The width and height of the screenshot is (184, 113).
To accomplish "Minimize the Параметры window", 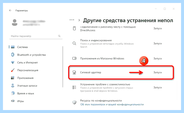I will (156, 9).
